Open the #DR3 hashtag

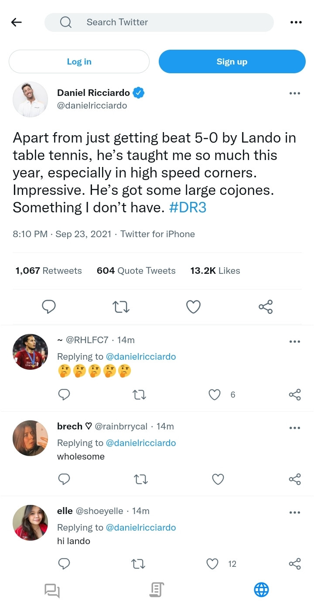click(187, 208)
